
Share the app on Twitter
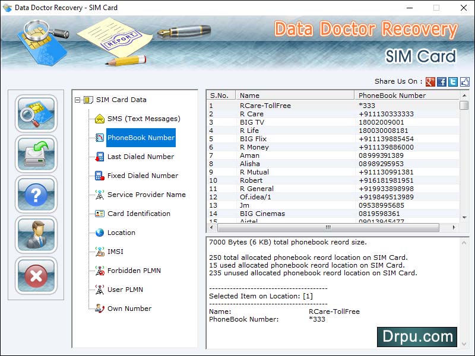click(453, 82)
